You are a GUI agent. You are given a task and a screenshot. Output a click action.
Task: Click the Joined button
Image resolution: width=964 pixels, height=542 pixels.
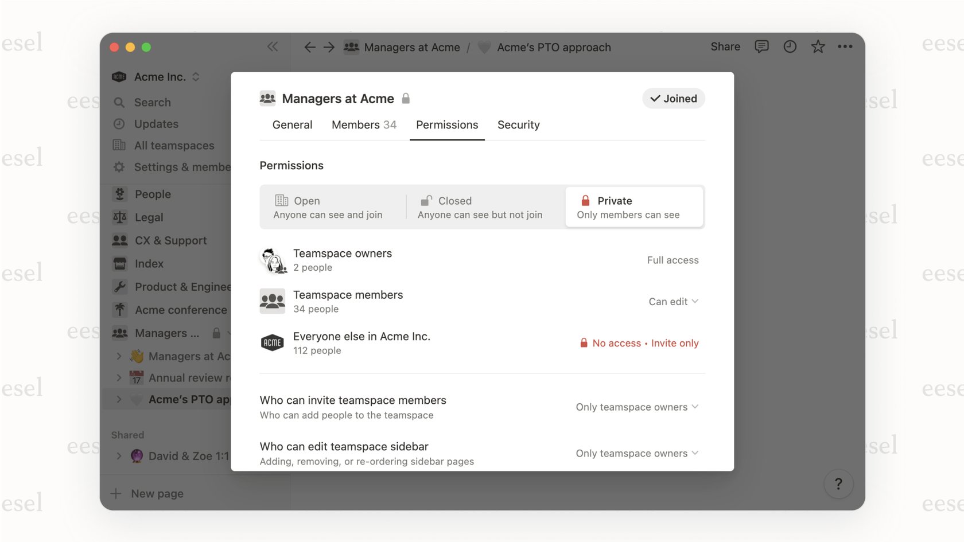pos(673,98)
